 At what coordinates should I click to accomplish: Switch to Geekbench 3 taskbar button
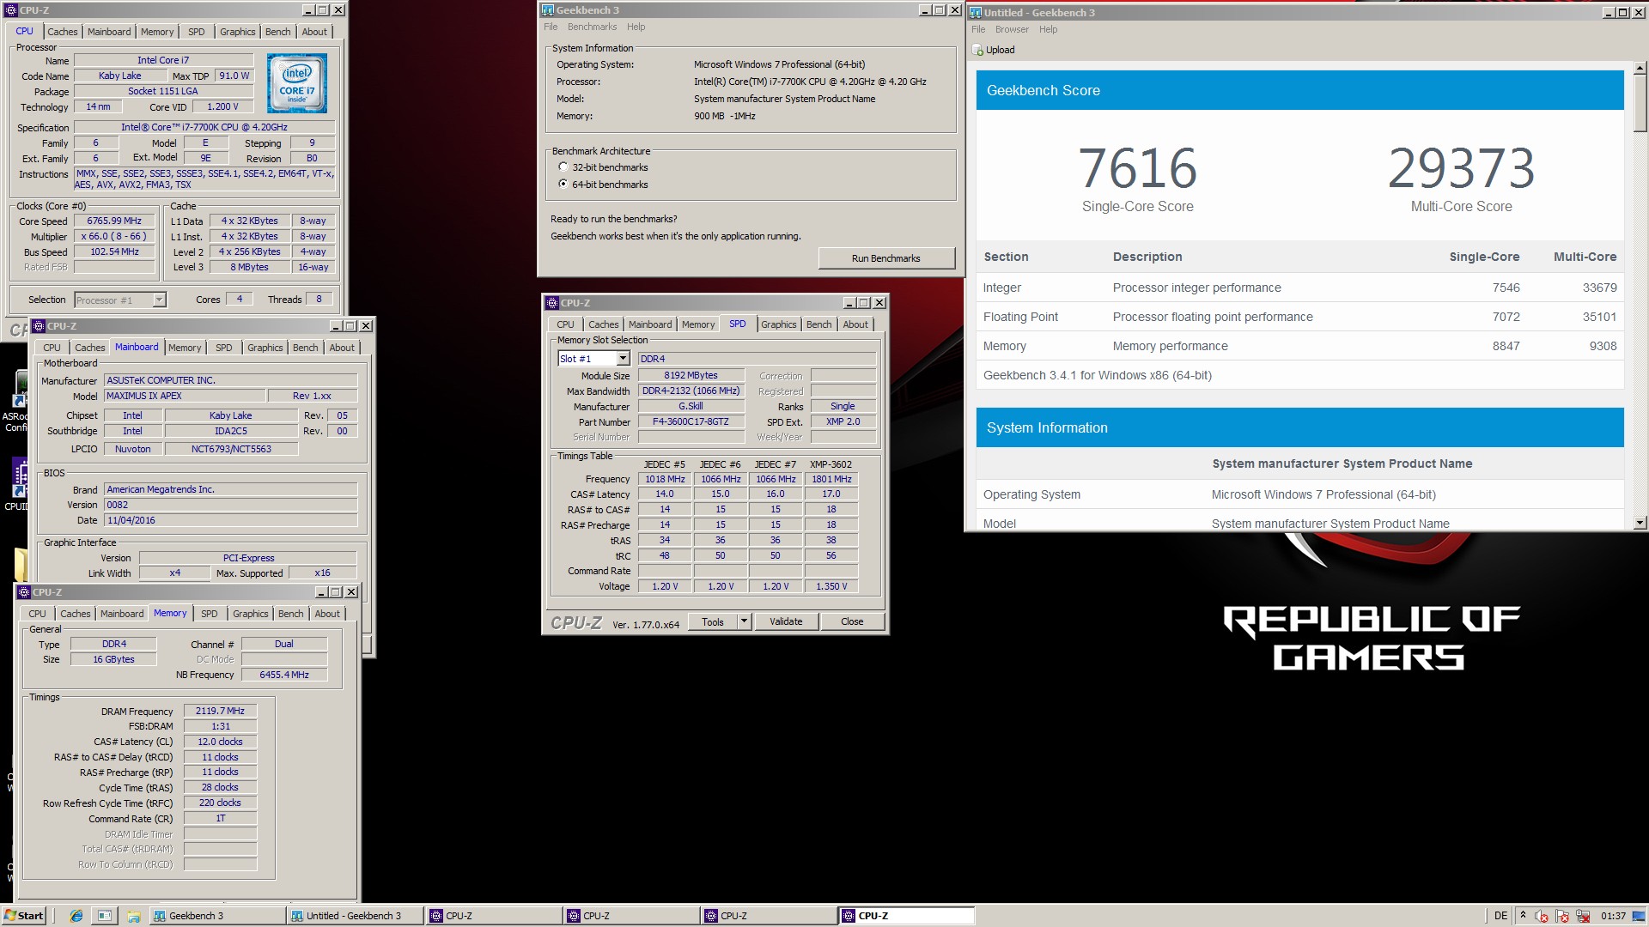216,916
